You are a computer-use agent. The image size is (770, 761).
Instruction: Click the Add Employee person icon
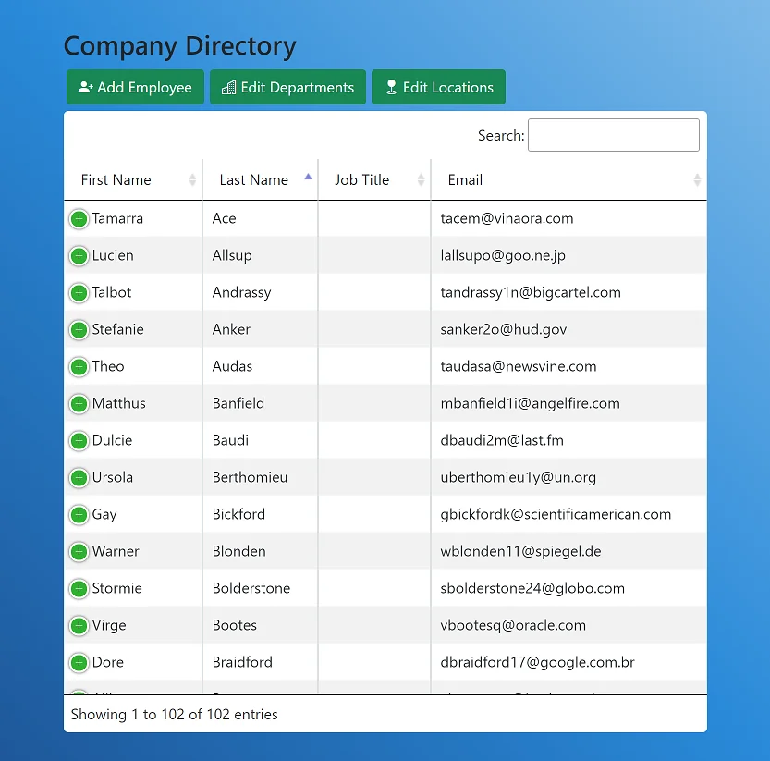click(x=86, y=88)
